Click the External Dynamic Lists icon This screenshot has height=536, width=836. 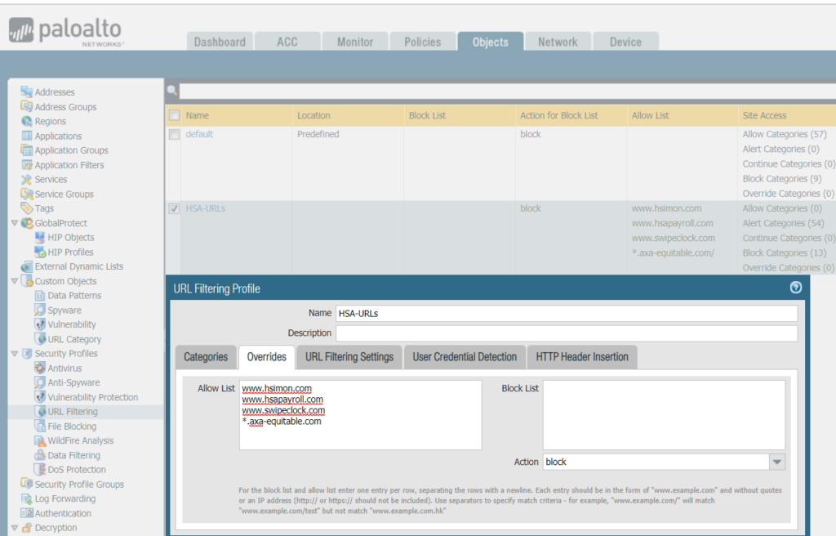pyautogui.click(x=27, y=266)
